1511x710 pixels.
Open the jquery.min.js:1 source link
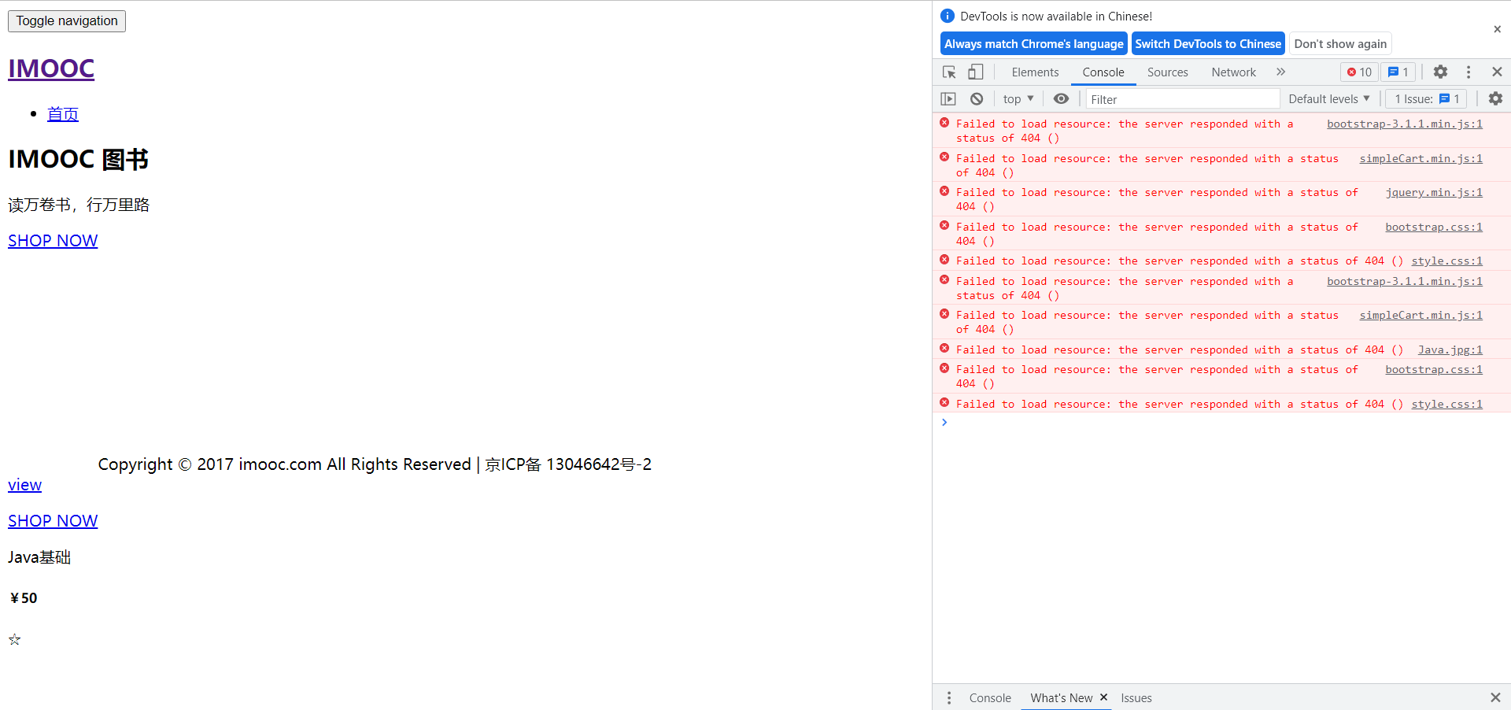coord(1434,192)
